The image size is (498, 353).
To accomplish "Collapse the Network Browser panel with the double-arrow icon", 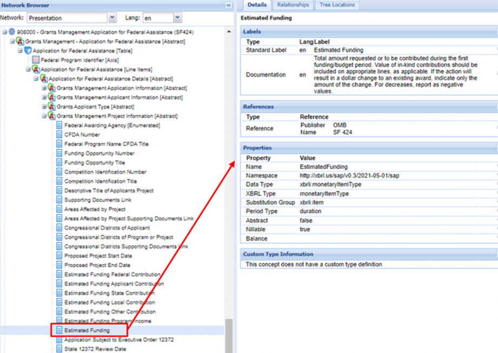I will pos(228,5).
